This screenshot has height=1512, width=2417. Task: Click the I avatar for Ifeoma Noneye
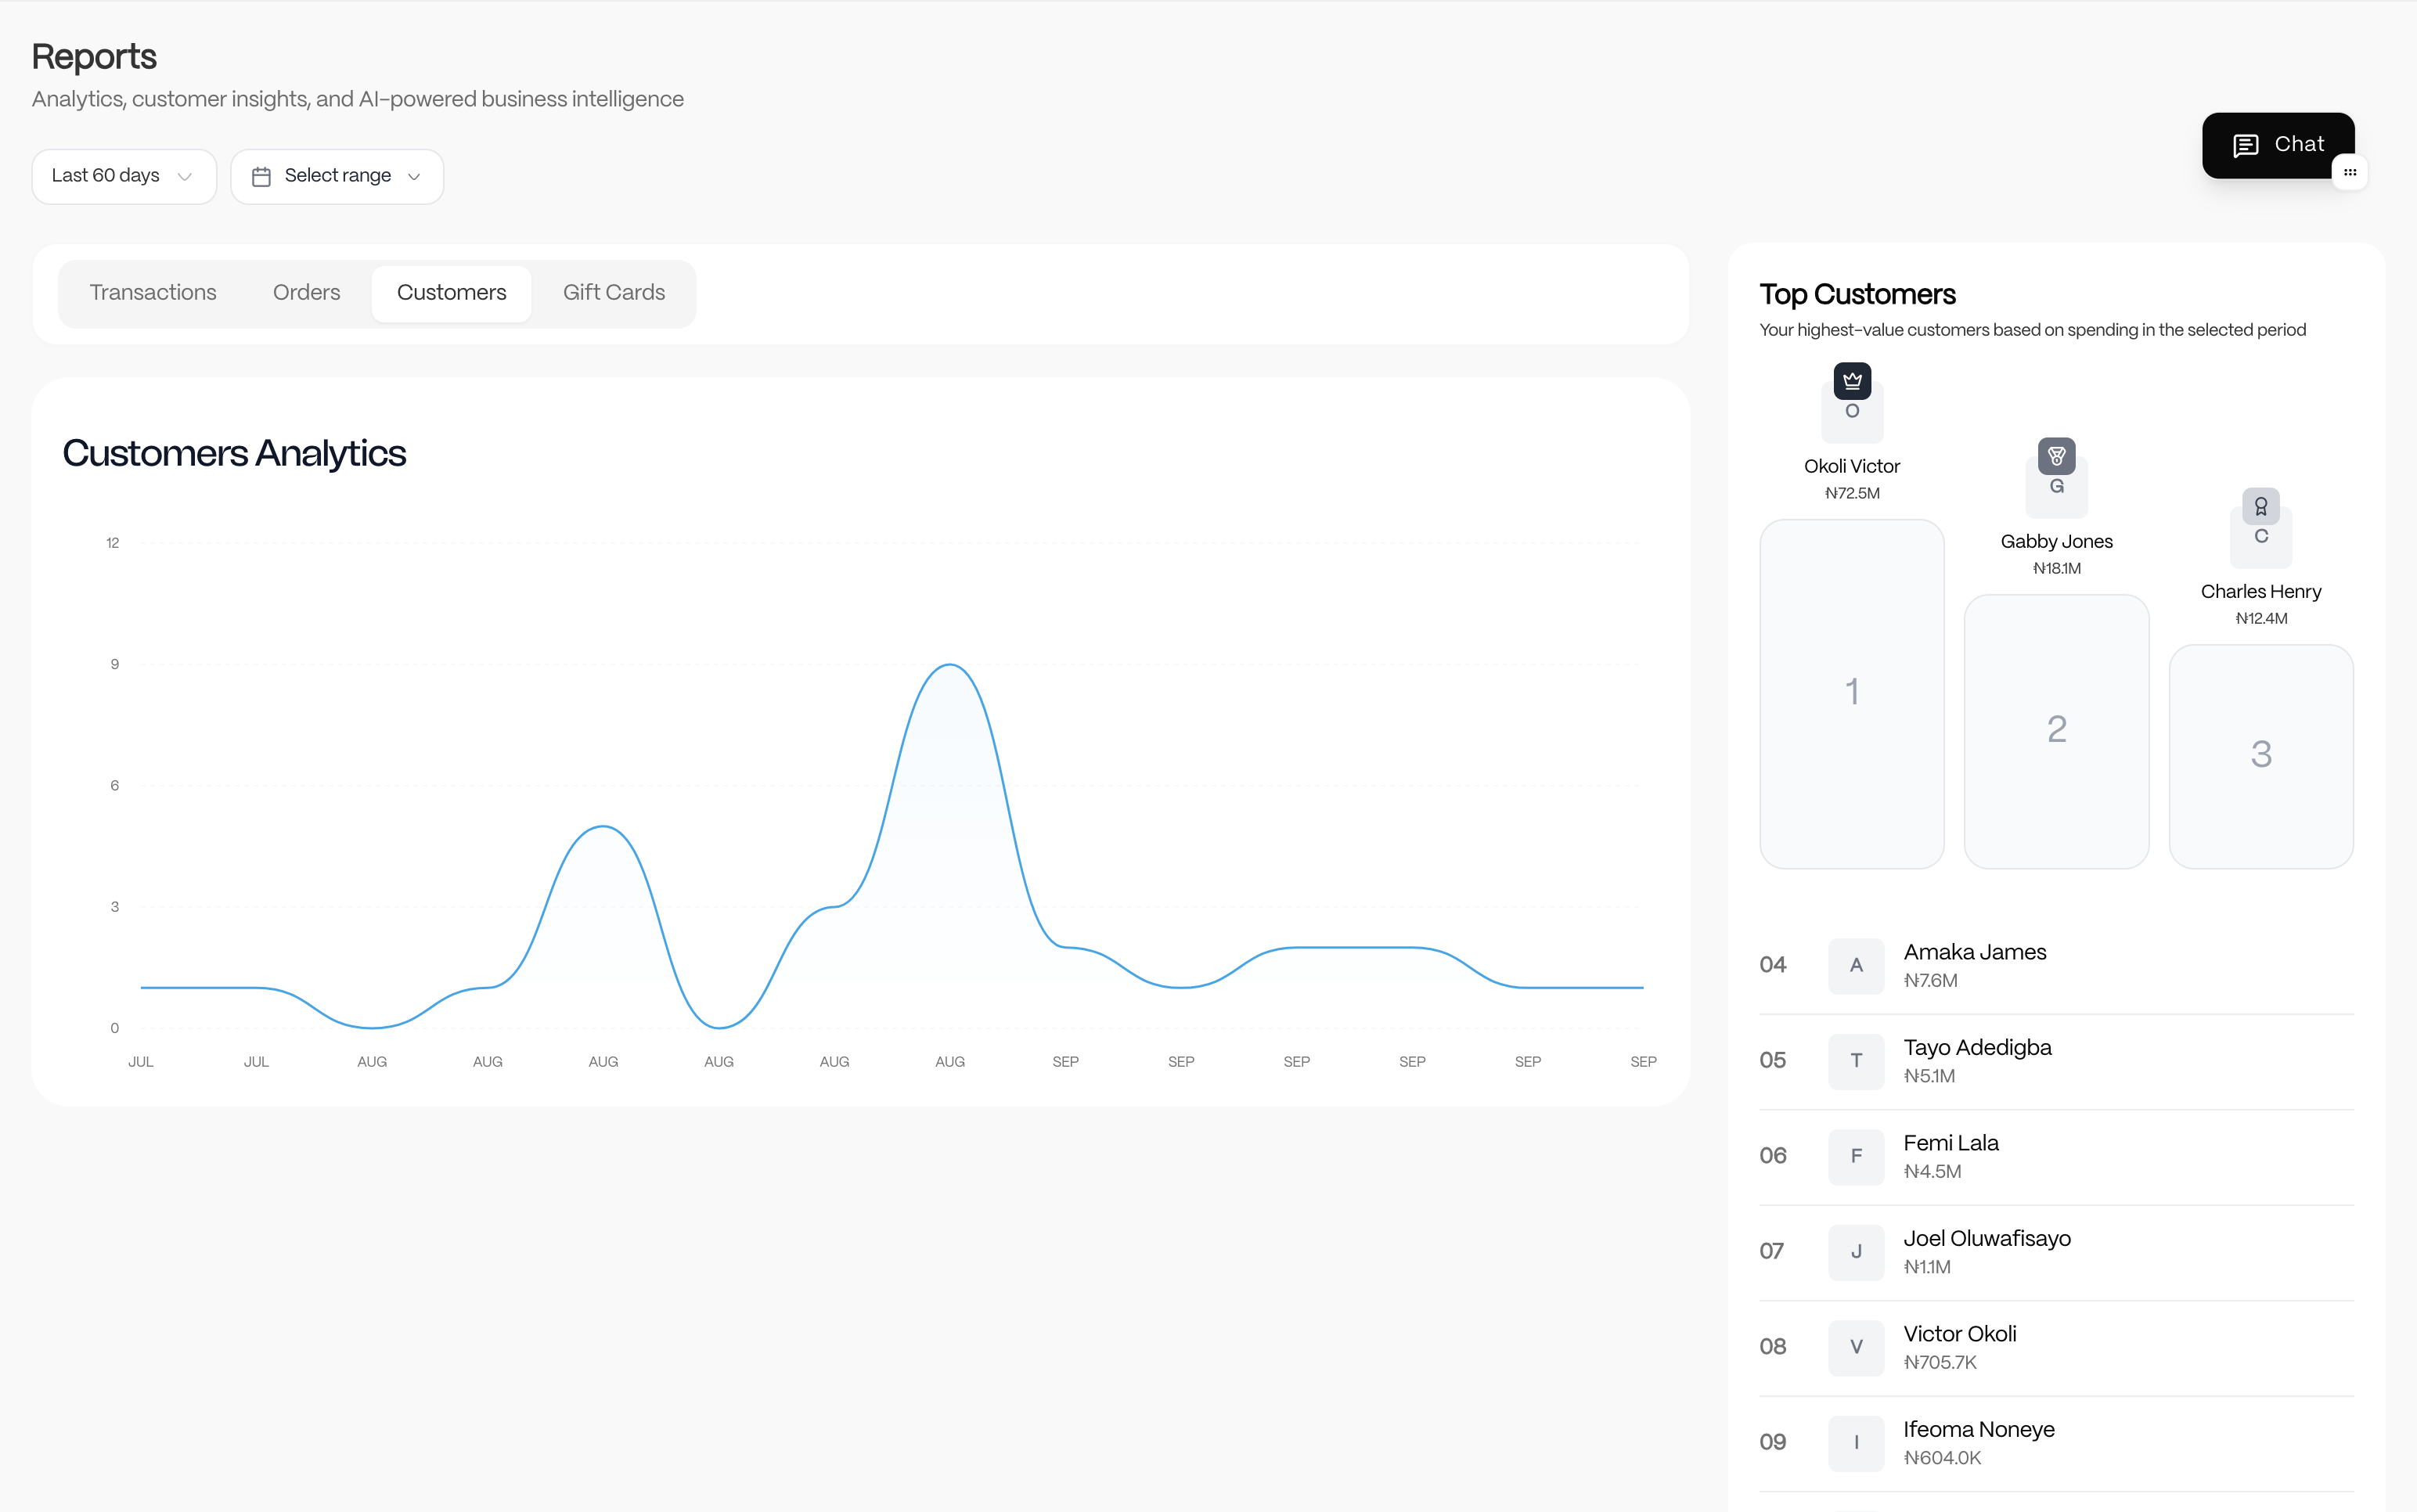(x=1856, y=1442)
